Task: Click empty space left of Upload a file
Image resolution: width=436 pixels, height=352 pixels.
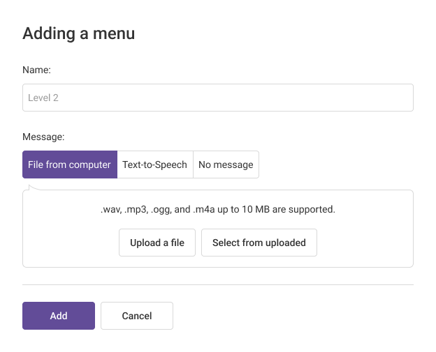Action: pos(70,243)
